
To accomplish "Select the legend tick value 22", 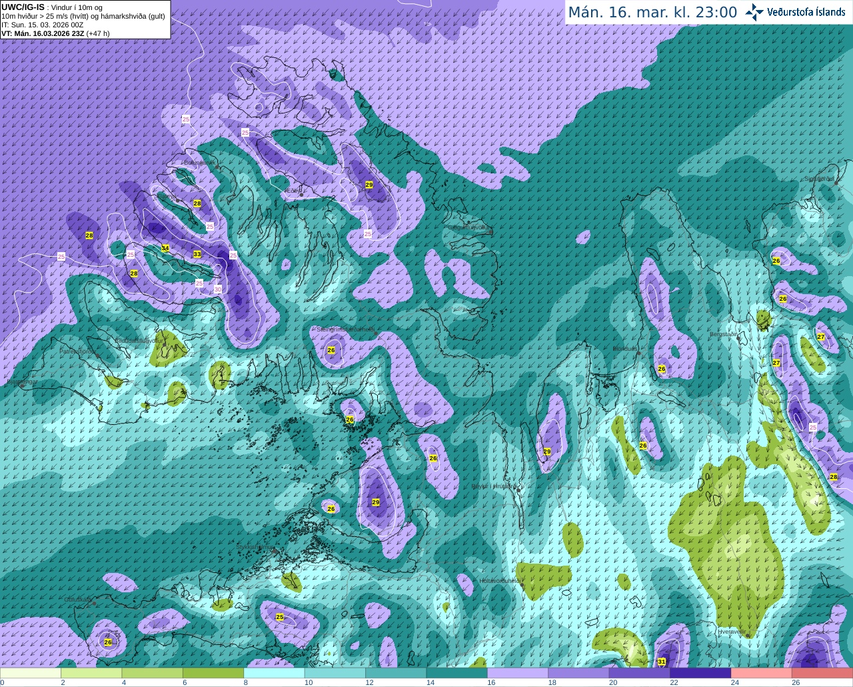I will coord(674,683).
